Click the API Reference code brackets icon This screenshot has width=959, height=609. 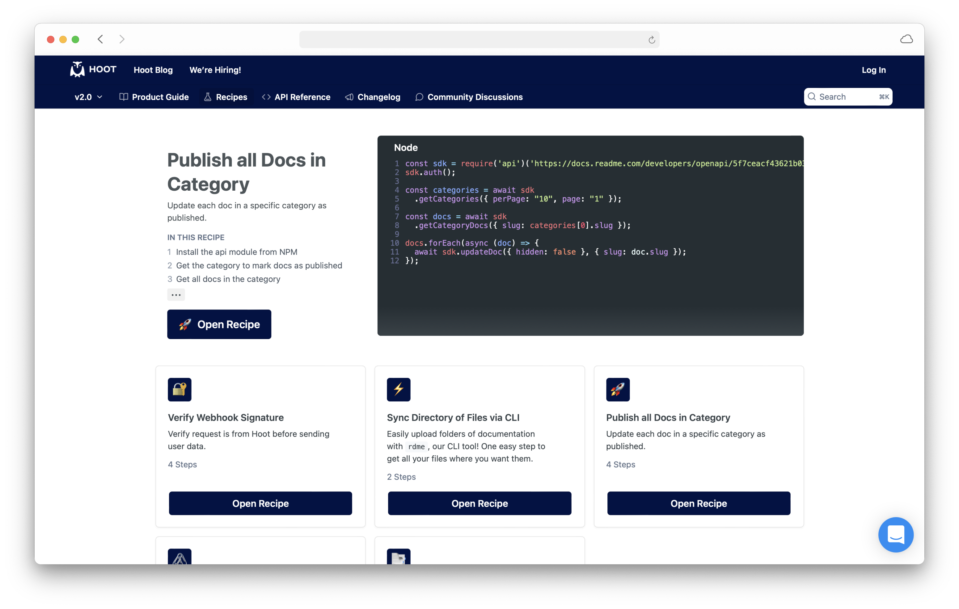(267, 97)
